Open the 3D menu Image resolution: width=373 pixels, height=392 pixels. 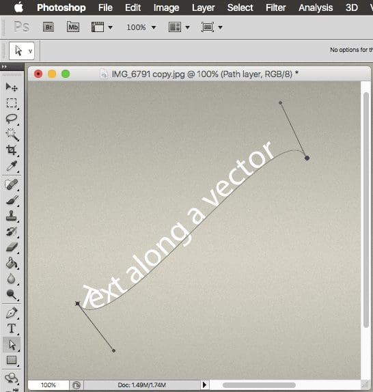click(x=352, y=8)
